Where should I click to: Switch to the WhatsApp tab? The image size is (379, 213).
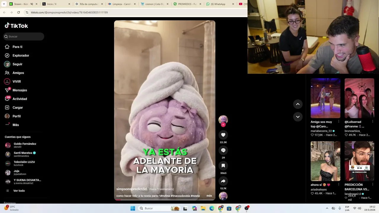pos(219,4)
